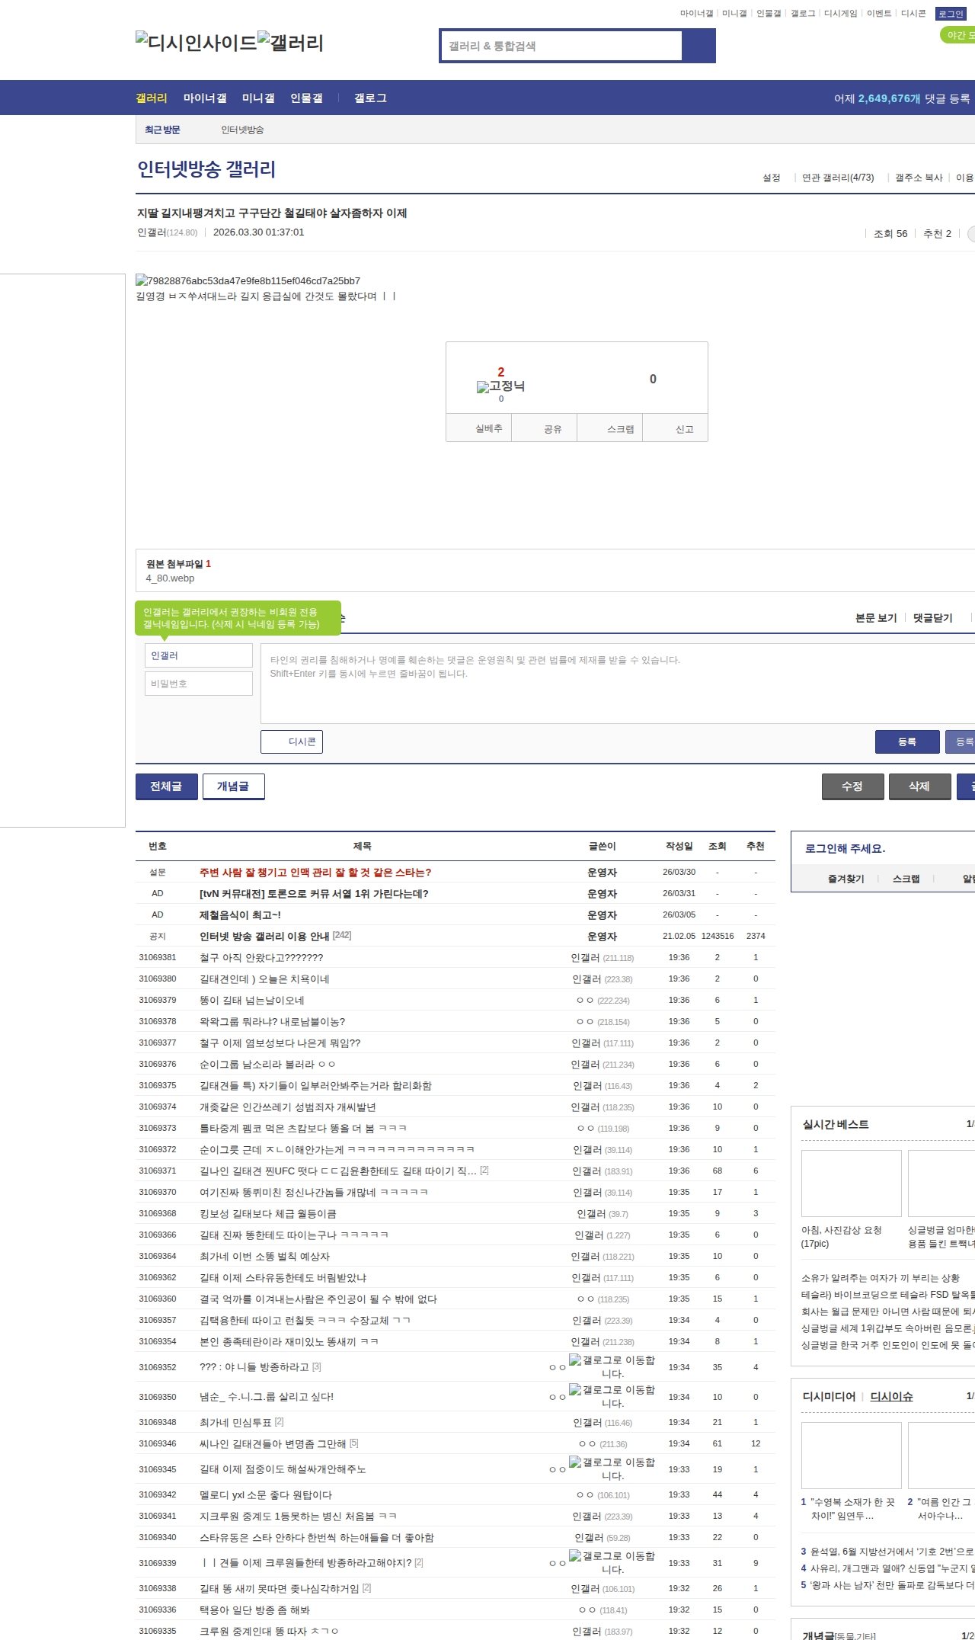Click the 비밀번호 password field
975x1640 pixels.
pyautogui.click(x=199, y=684)
